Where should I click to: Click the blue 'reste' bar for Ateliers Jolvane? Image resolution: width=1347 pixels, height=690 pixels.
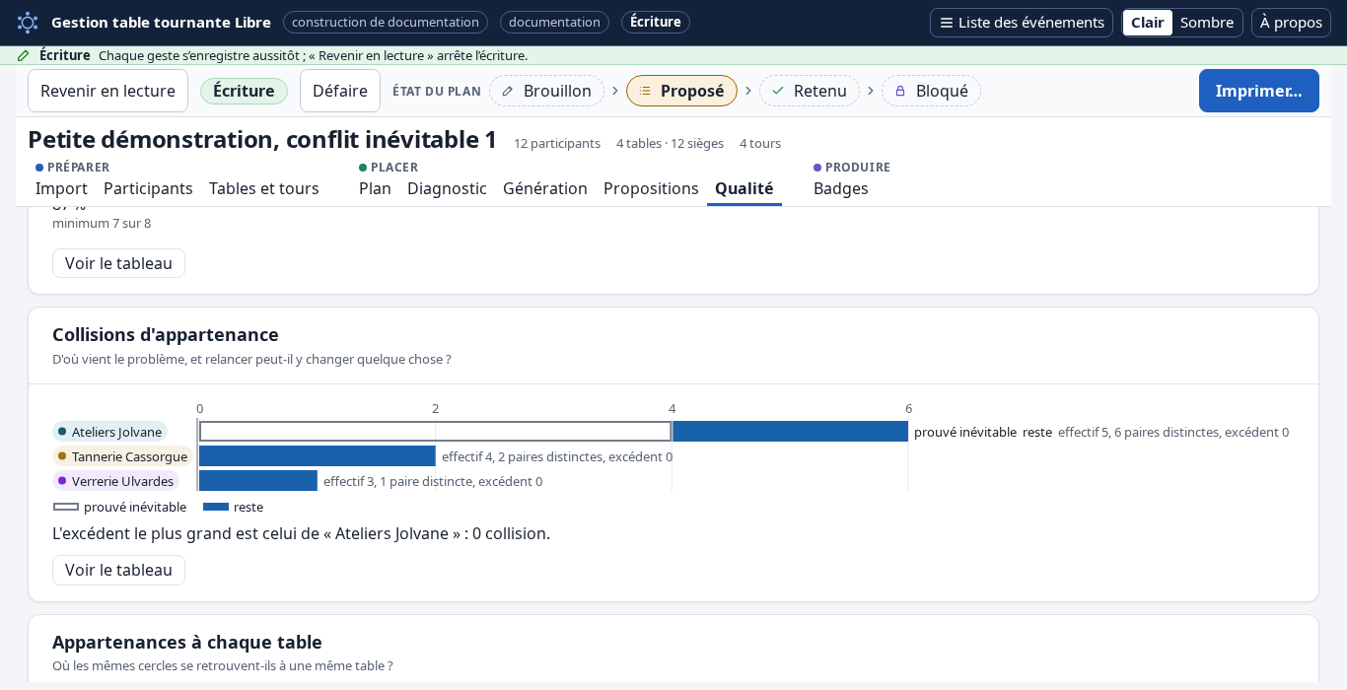tap(790, 432)
